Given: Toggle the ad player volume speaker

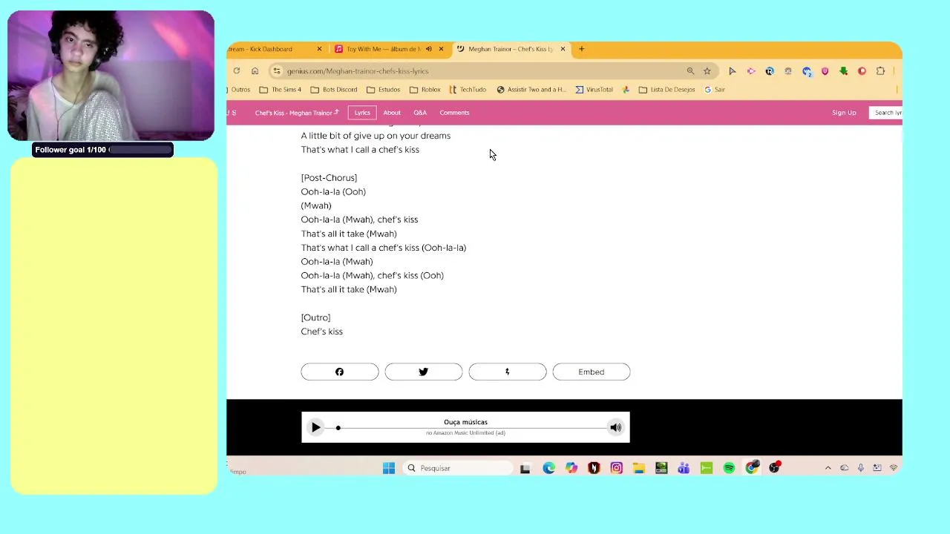Looking at the screenshot, I should [x=615, y=427].
